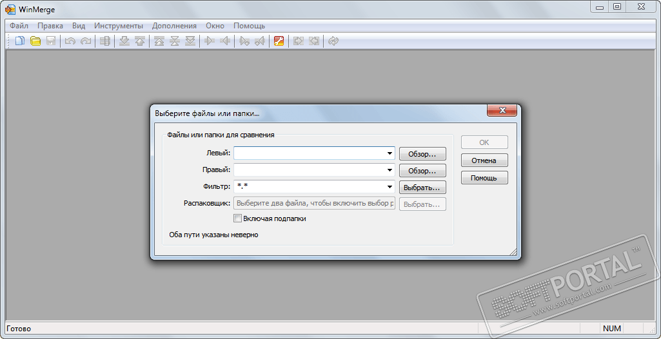Open the Файл menu
This screenshot has height=339, width=661.
coord(19,26)
